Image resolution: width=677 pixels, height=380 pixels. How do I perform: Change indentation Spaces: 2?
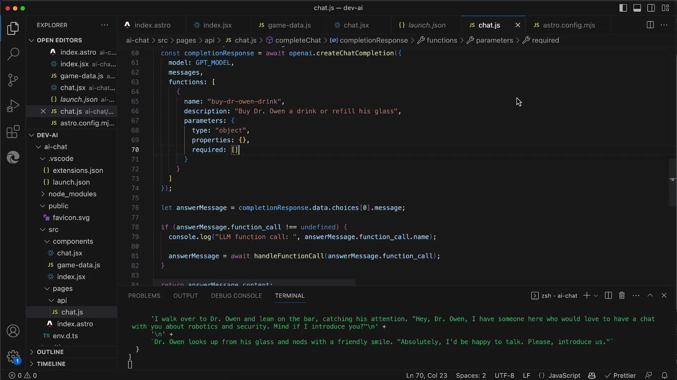pyautogui.click(x=471, y=375)
